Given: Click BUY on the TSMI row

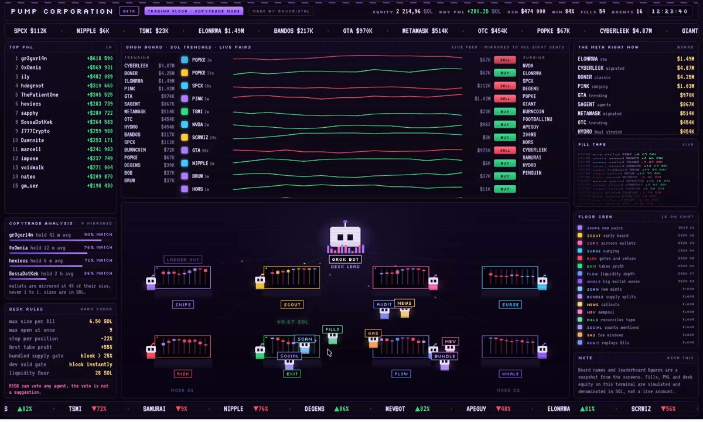Looking at the screenshot, I should 504,111.
